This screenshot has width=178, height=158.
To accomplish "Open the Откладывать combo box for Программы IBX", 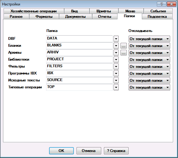I will 149,74.
